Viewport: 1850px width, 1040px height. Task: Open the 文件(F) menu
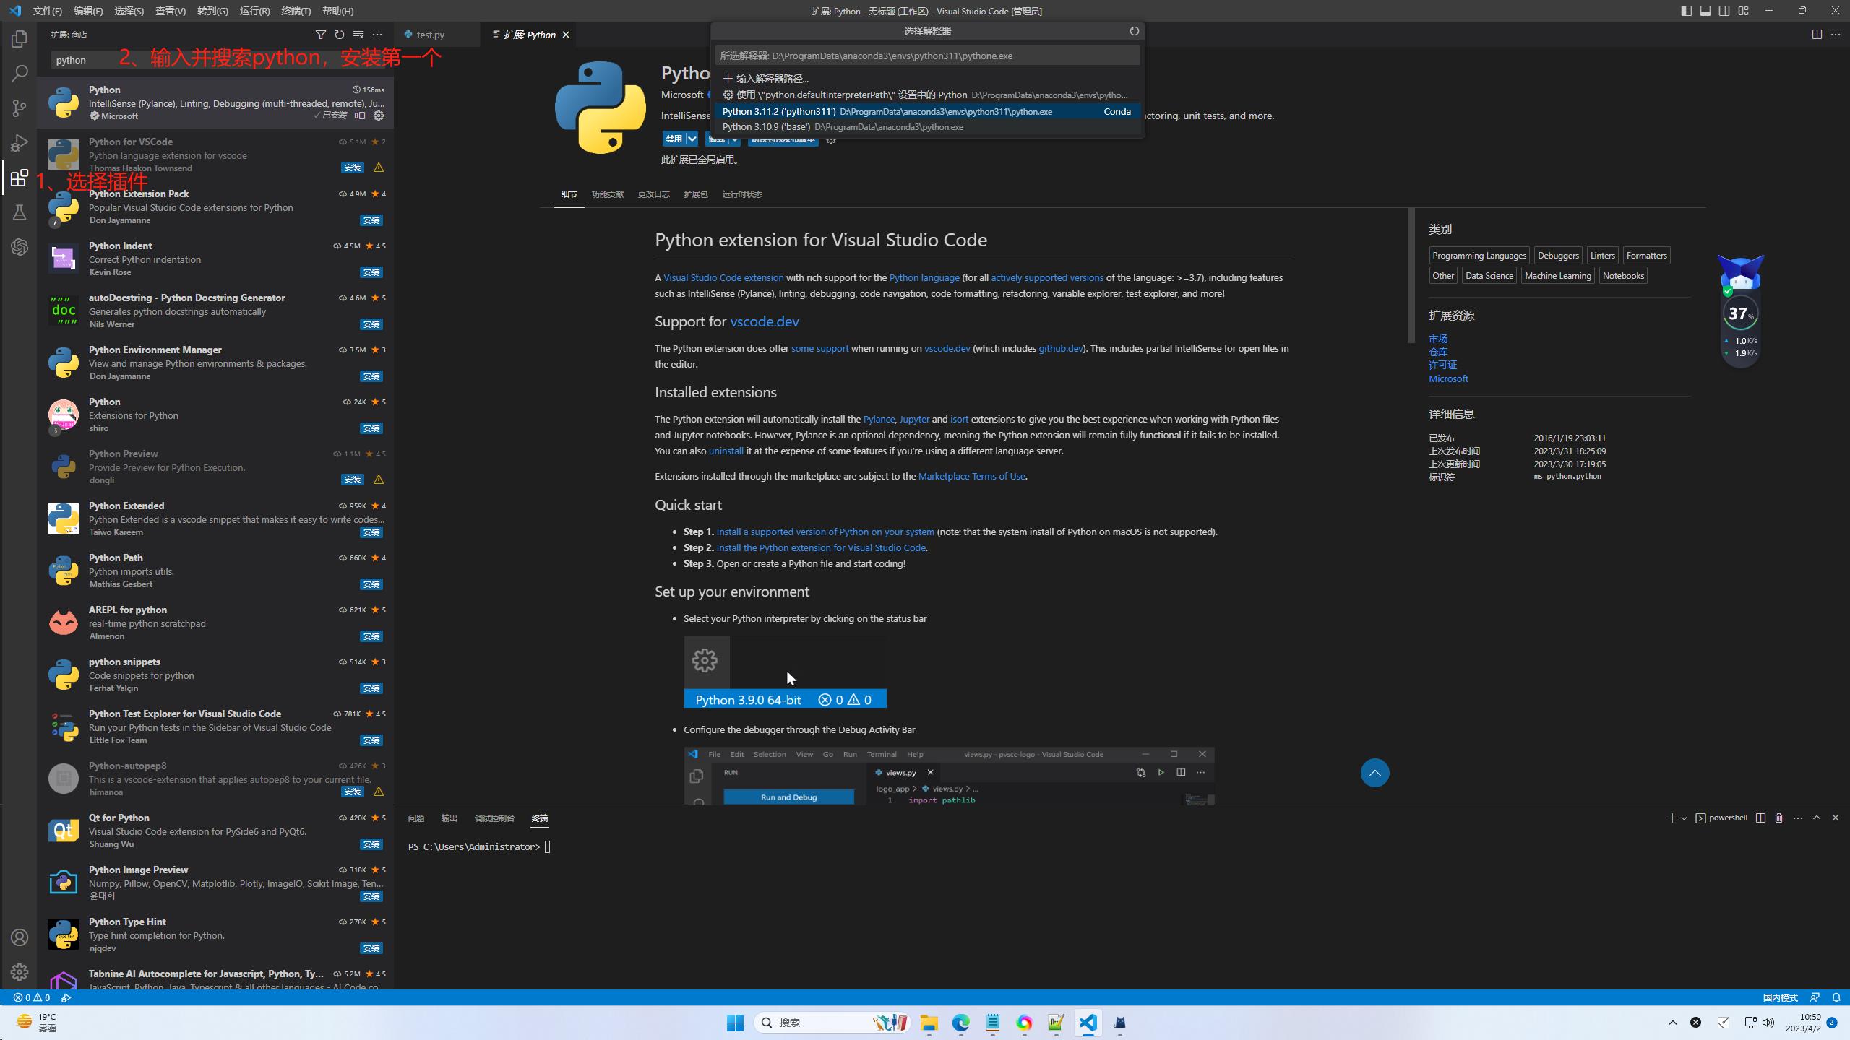coord(48,11)
